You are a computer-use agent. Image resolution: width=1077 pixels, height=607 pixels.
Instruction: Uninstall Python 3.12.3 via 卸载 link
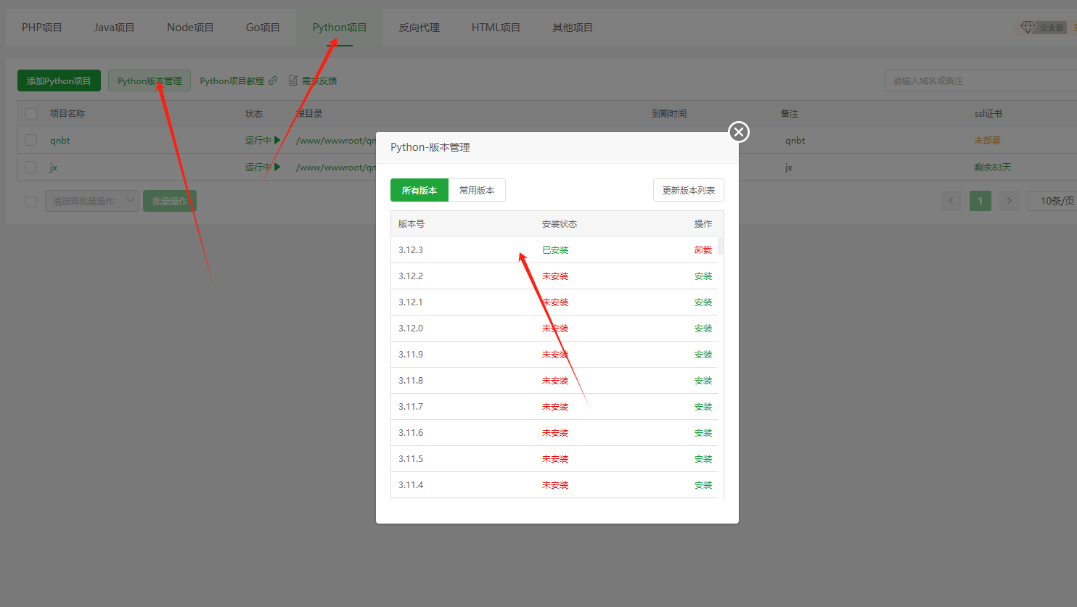pyautogui.click(x=703, y=250)
